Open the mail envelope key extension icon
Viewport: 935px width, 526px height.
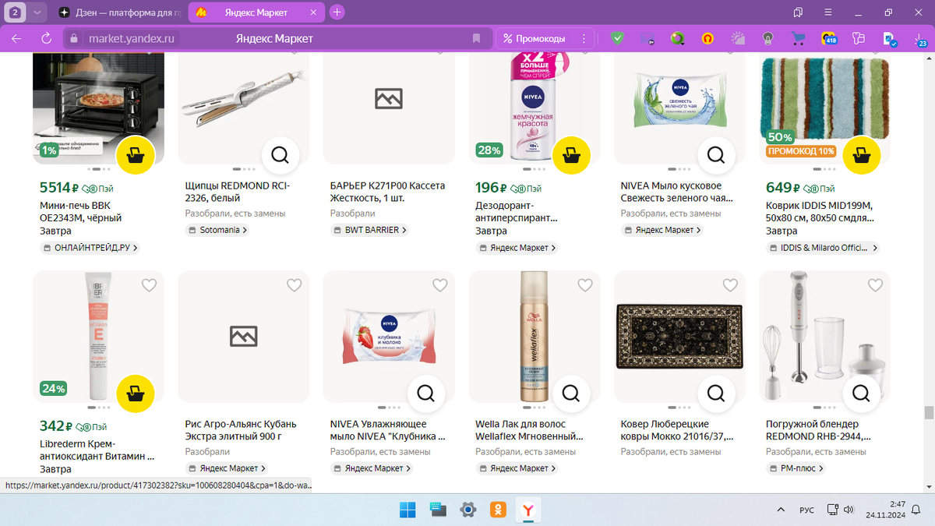point(647,38)
